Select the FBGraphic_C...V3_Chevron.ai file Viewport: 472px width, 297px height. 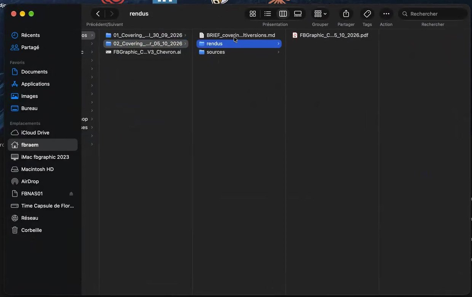[146, 52]
